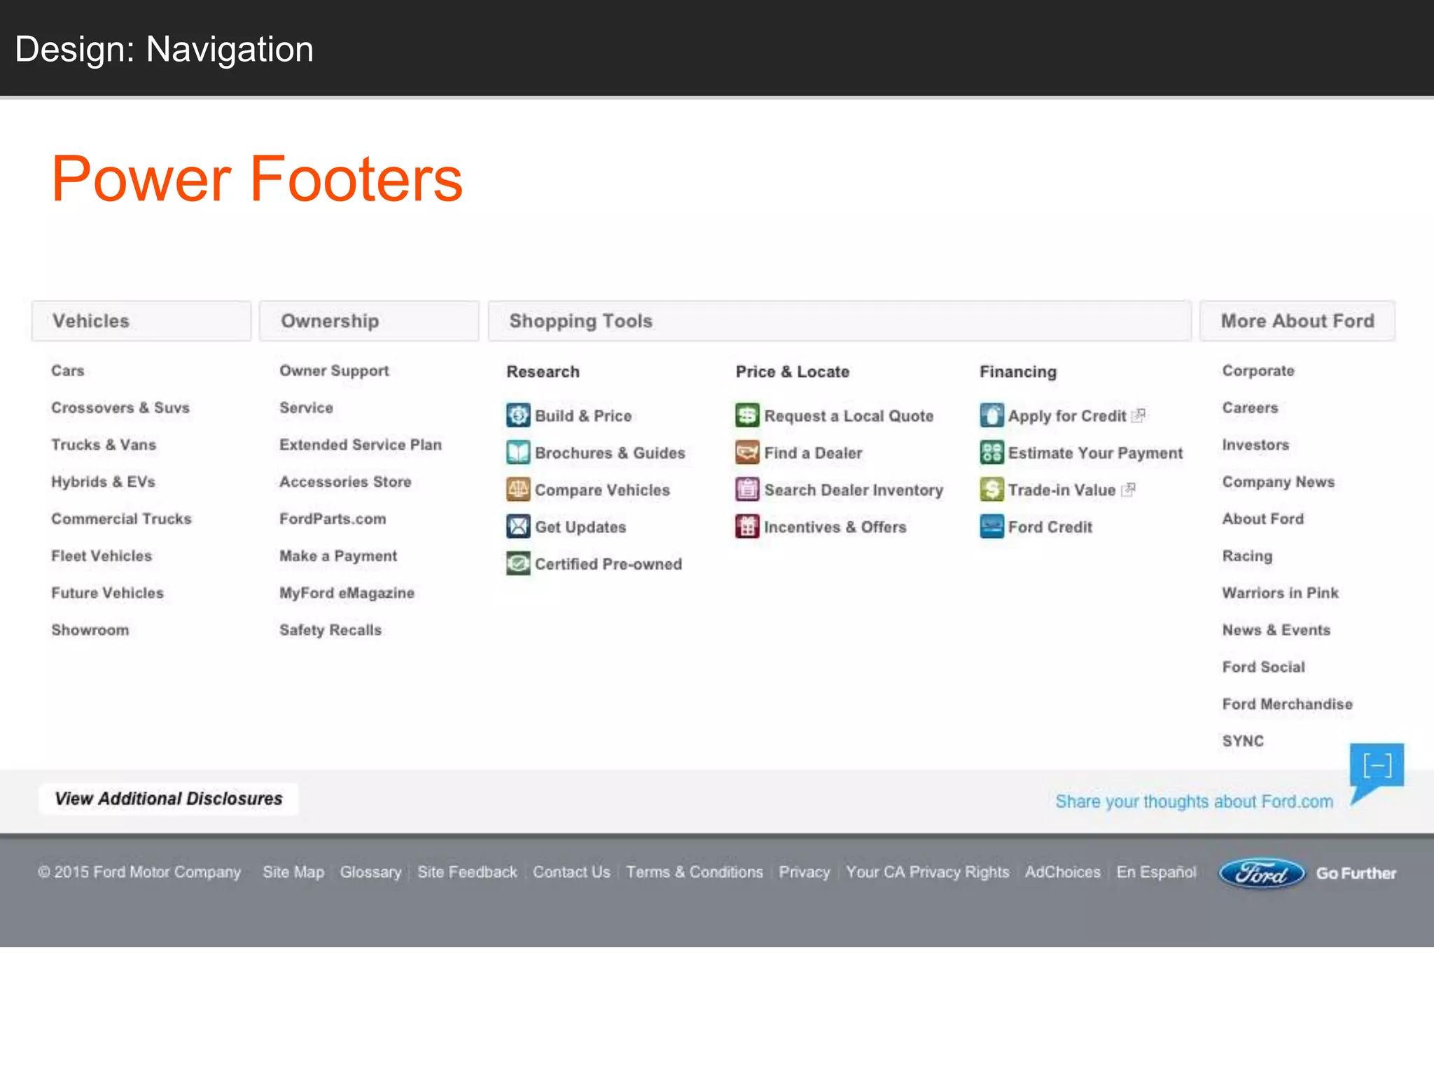Viewport: 1434px width, 1076px height.
Task: Open Crossovers & Suvs link
Action: click(120, 408)
